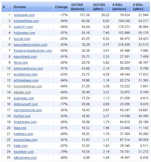Open the essortment.com link
This screenshot has width=151, height=162.
25,57
